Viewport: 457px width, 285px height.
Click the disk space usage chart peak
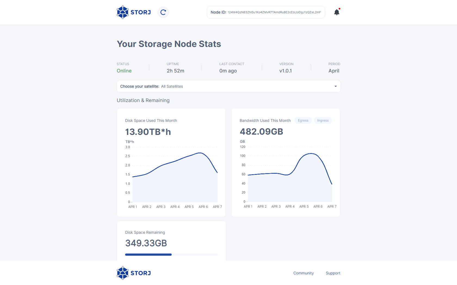click(x=200, y=153)
